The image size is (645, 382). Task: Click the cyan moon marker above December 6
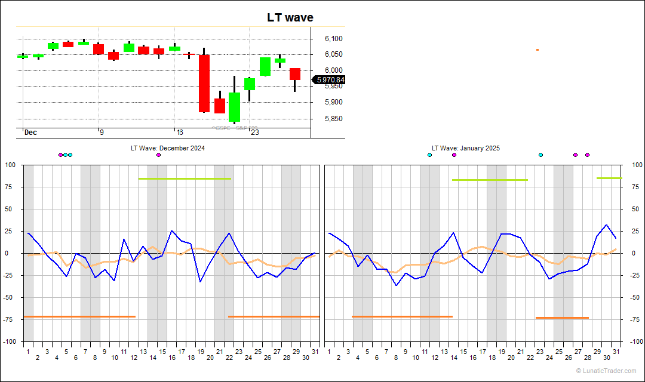70,154
